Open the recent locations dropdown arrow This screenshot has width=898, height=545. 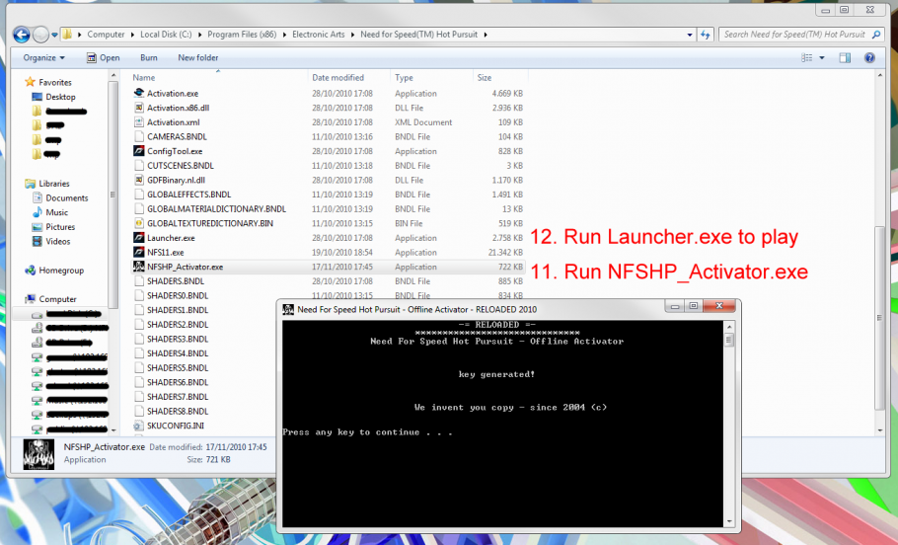[x=54, y=35]
